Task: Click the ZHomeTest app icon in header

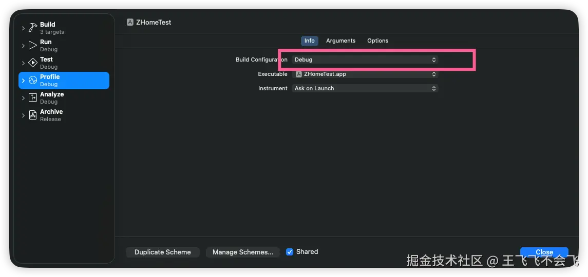Action: [130, 22]
